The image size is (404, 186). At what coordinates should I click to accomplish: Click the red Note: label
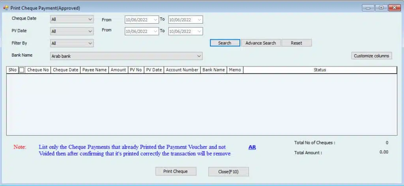pyautogui.click(x=20, y=147)
